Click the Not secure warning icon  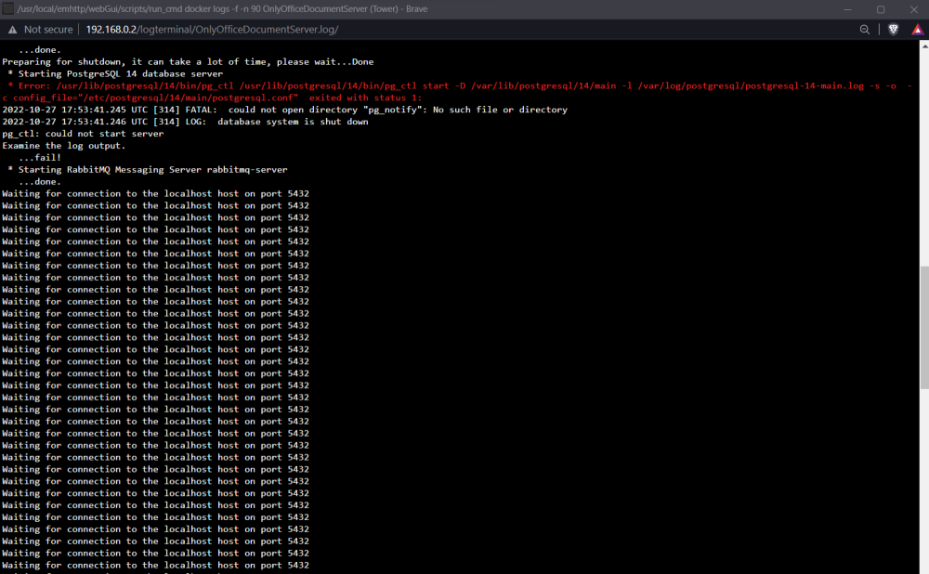click(12, 30)
